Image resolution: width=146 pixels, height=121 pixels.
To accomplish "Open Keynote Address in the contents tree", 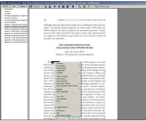I will click(10, 22).
